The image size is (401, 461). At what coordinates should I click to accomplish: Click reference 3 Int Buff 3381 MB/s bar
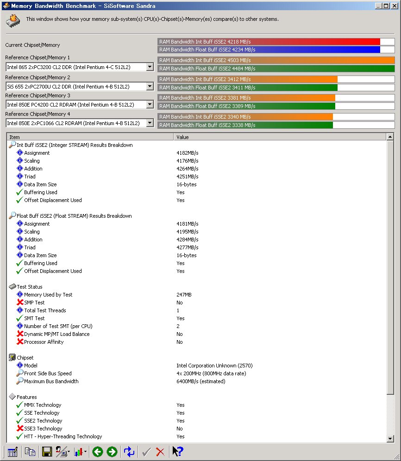[276, 98]
